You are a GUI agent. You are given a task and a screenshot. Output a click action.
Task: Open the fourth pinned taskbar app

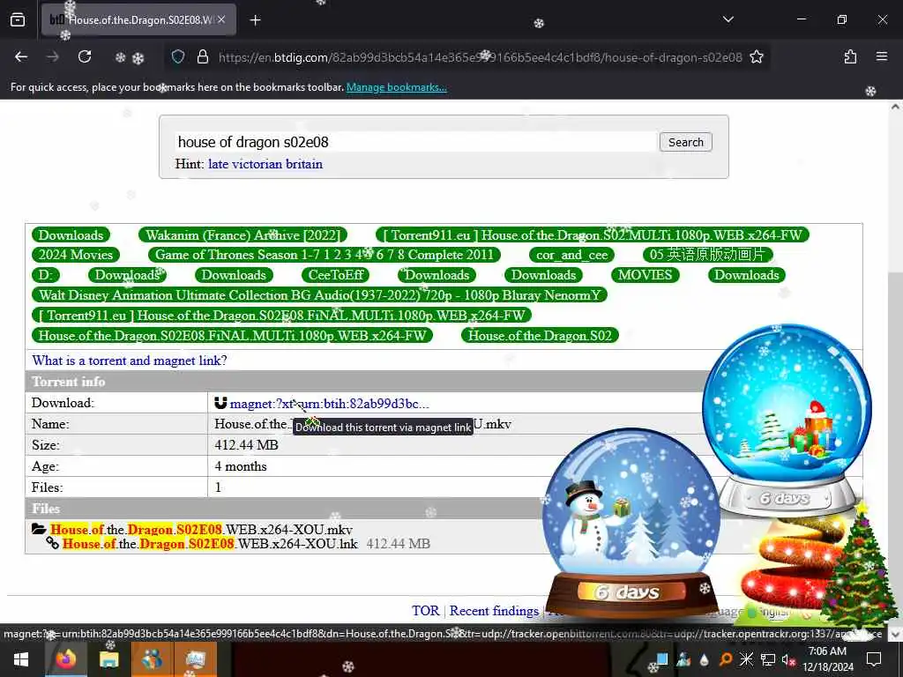point(195,659)
